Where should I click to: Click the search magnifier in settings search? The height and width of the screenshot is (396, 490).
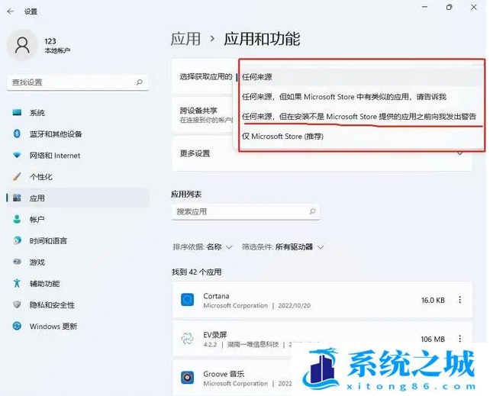[x=140, y=82]
